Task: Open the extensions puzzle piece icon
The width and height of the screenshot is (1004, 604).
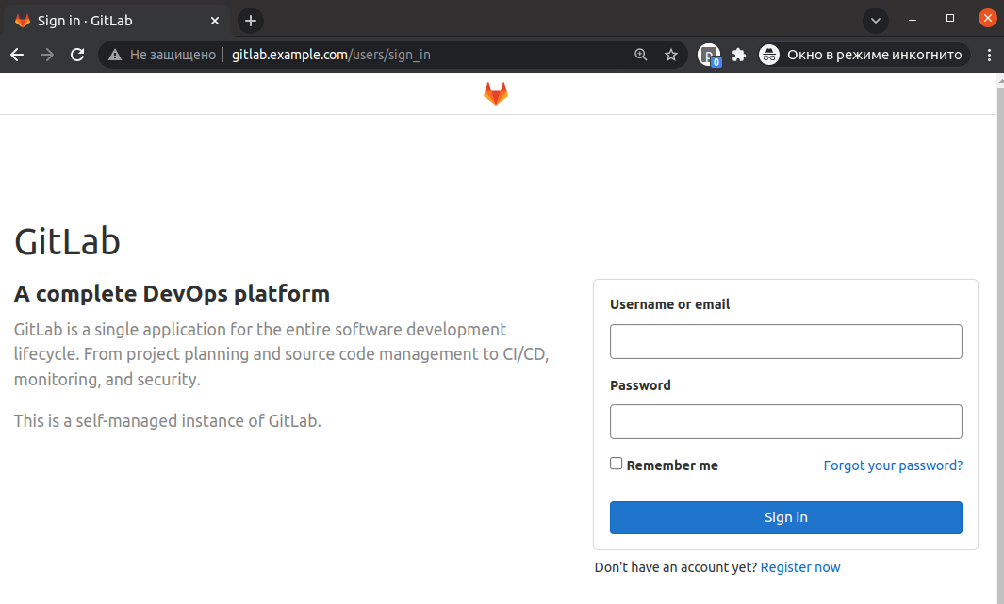Action: pos(739,55)
